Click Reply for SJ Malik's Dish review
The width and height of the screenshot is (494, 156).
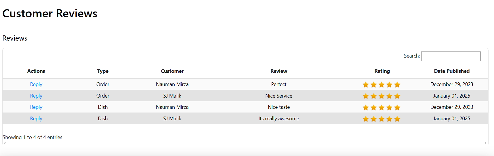point(36,119)
